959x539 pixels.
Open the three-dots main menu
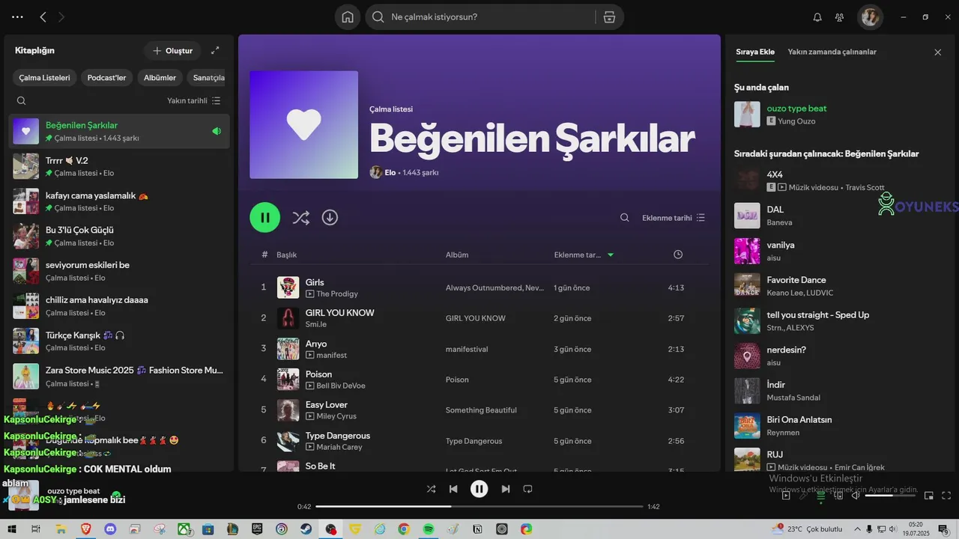(17, 16)
